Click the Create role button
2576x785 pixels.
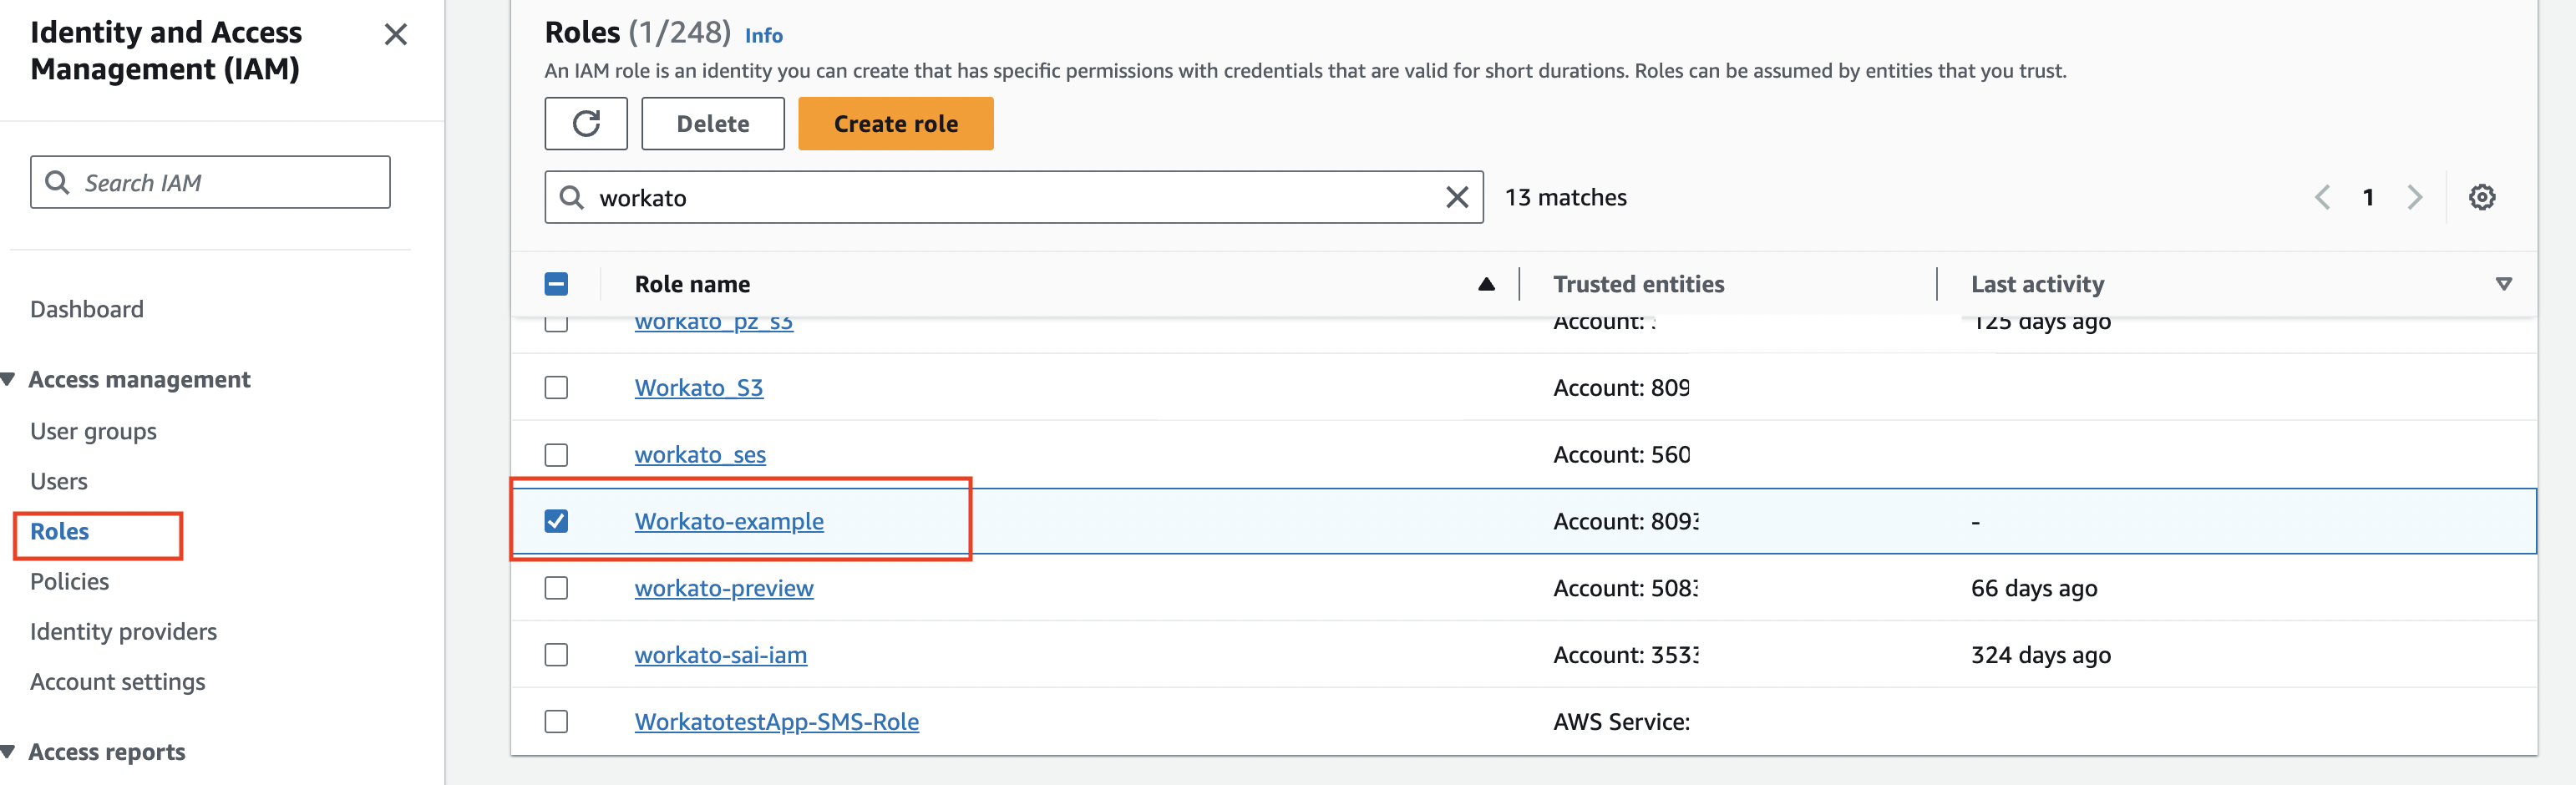click(895, 124)
